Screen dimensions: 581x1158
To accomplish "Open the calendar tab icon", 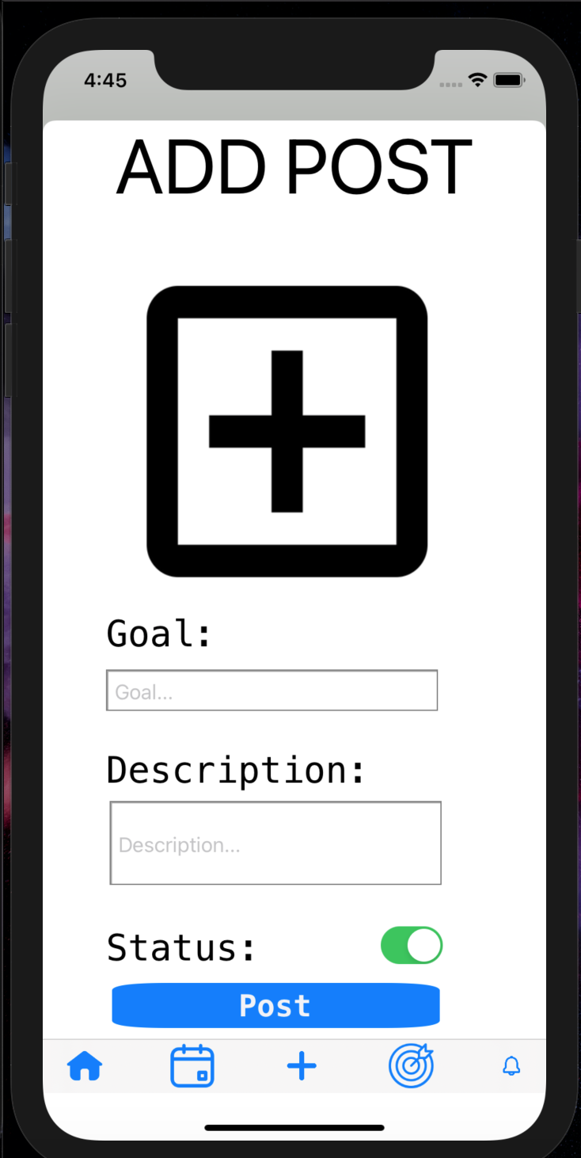I will point(192,1066).
